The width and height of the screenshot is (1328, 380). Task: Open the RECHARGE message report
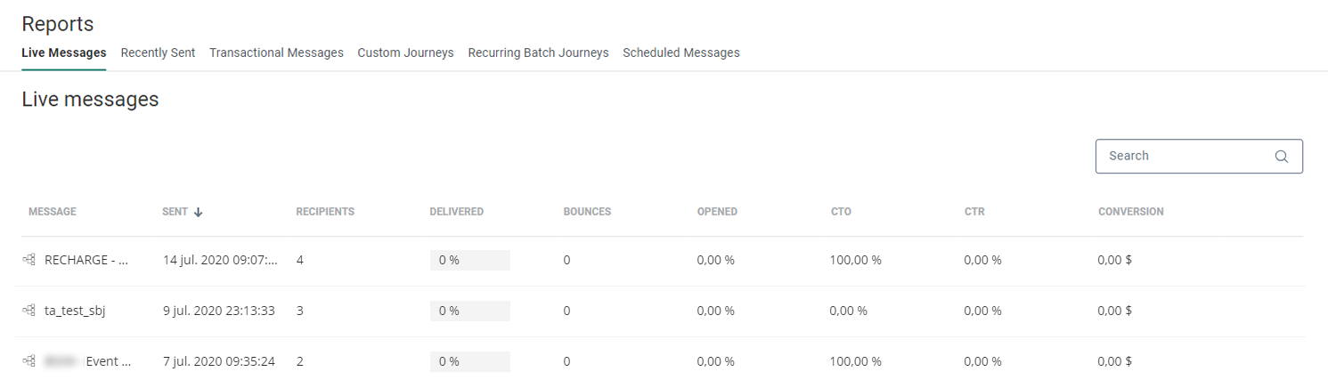86,260
